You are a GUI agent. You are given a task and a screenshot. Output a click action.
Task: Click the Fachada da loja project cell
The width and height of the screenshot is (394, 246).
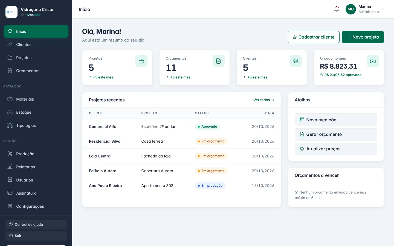(x=156, y=156)
